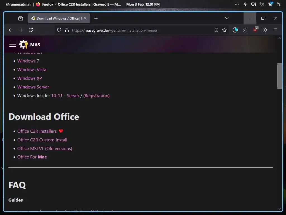This screenshot has height=215, width=286.
Task: Bookmark this page with the star icon
Action: 224,30
